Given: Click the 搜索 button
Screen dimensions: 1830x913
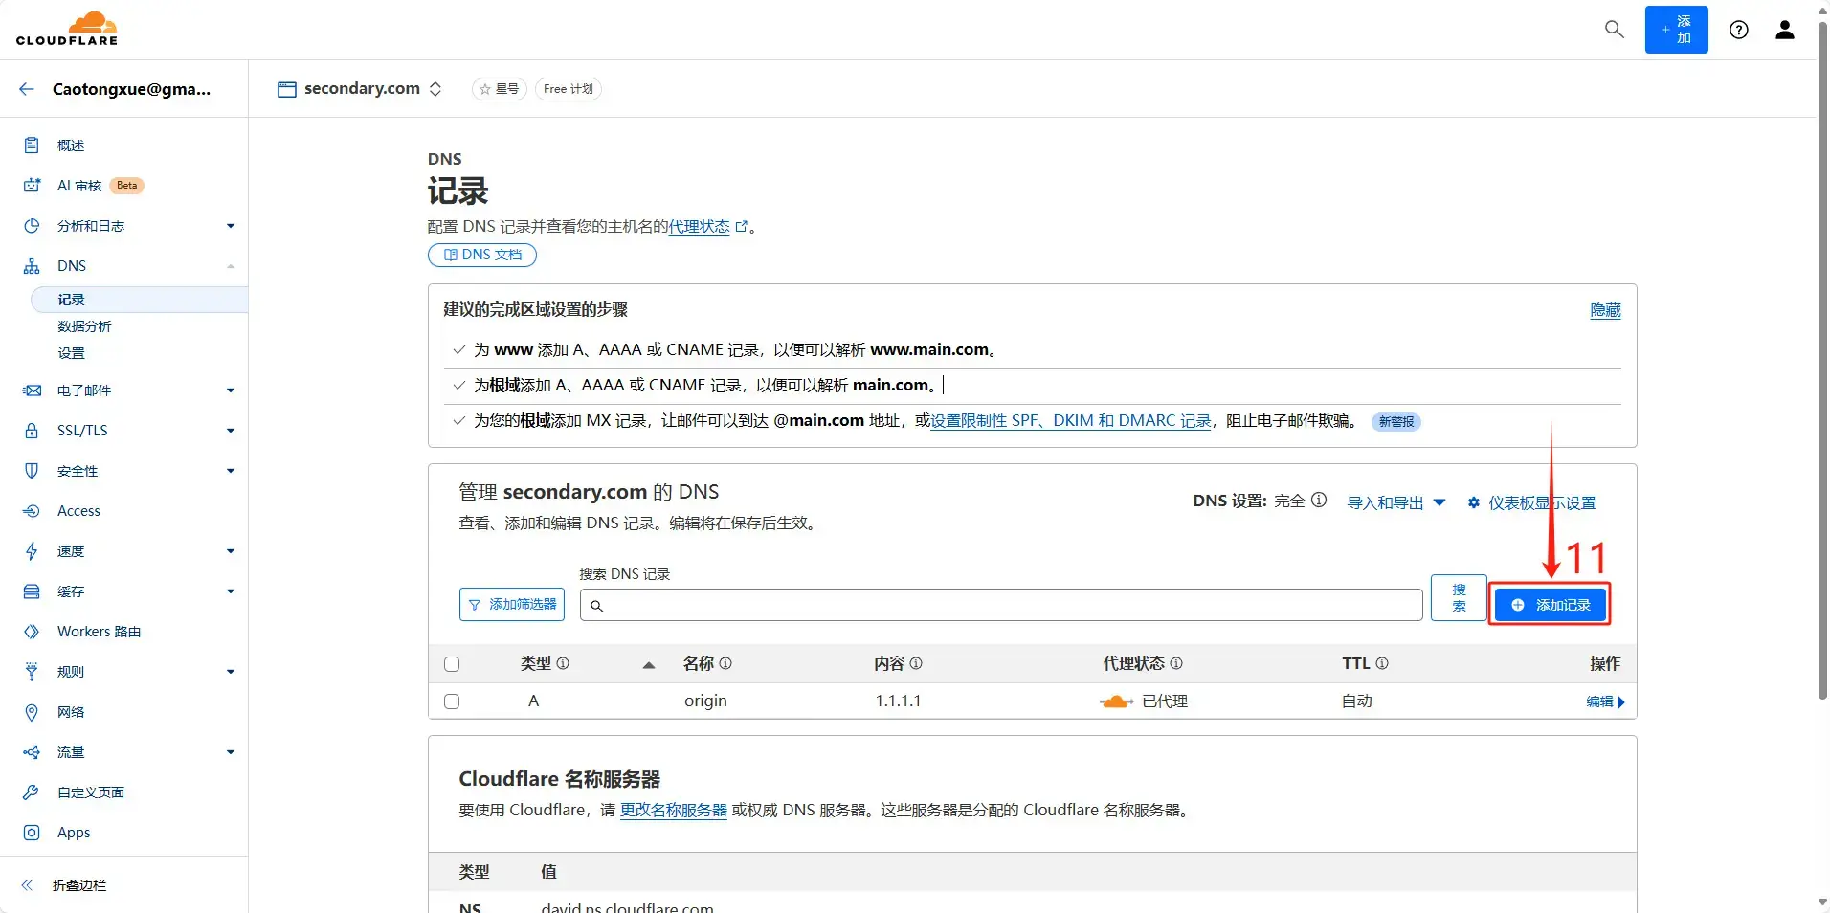Looking at the screenshot, I should (x=1459, y=598).
